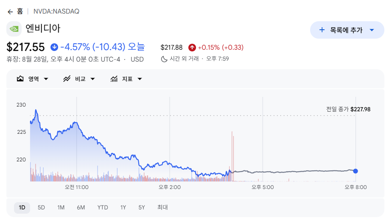The height and width of the screenshot is (223, 392).
Task: Click the plus icon in 목록에 추가
Action: (x=322, y=30)
